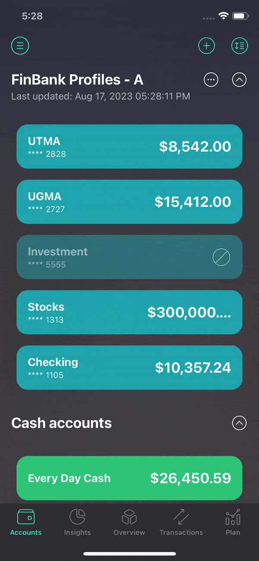Screen dimensions: 259x561
Task: Tap the Wi-Fi status icon
Action: [223, 16]
